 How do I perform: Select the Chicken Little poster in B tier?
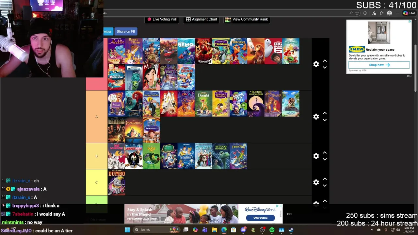click(x=134, y=156)
